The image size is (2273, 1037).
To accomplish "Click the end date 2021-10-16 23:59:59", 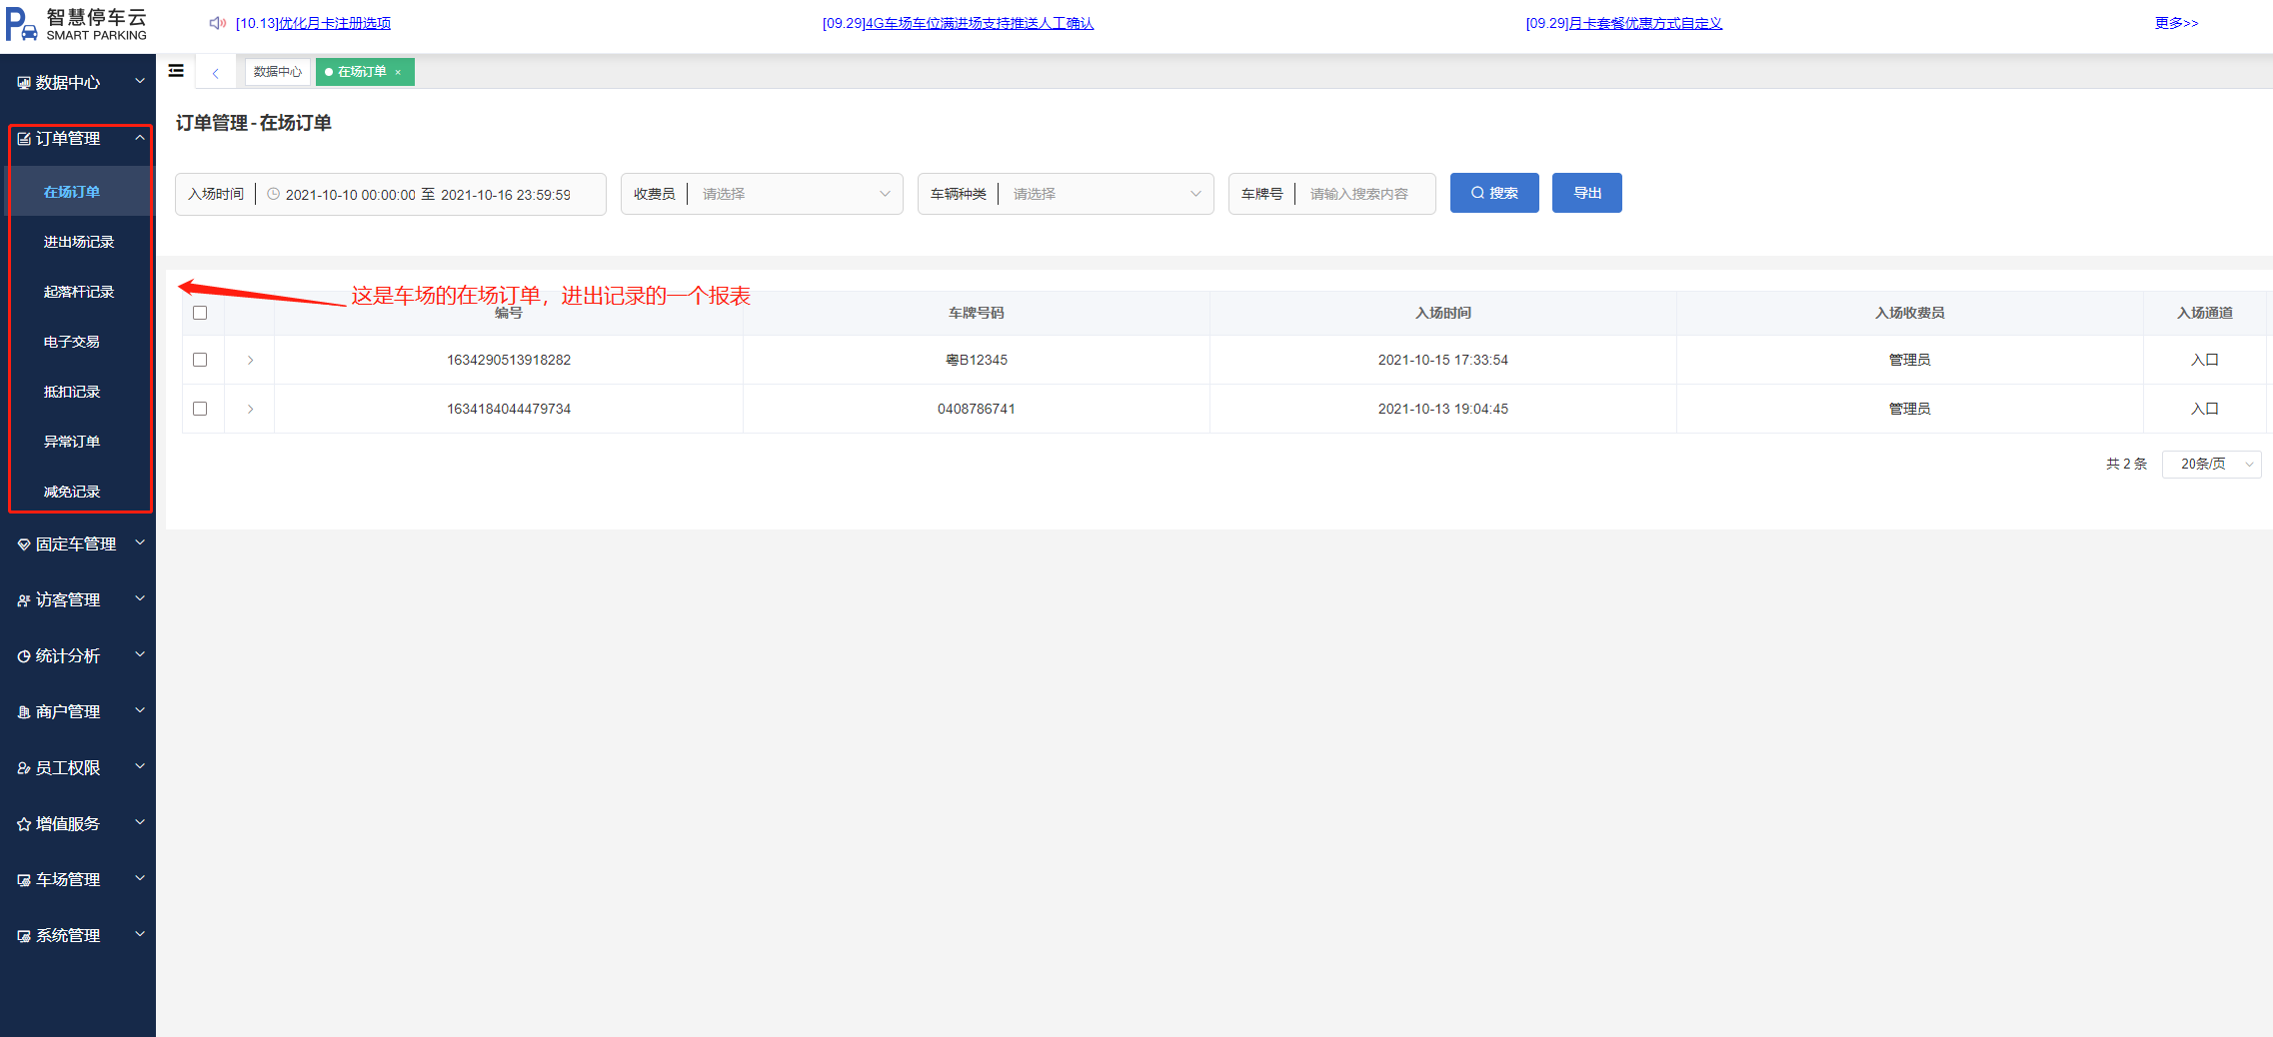I will coord(506,195).
